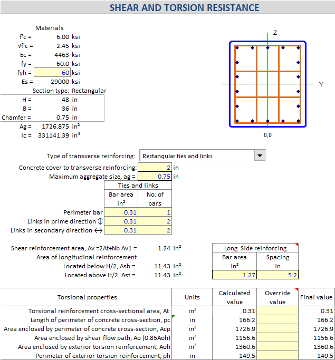The height and width of the screenshot is (360, 335).
Task: Click the 'Final value' column header
Action: [x=316, y=297]
